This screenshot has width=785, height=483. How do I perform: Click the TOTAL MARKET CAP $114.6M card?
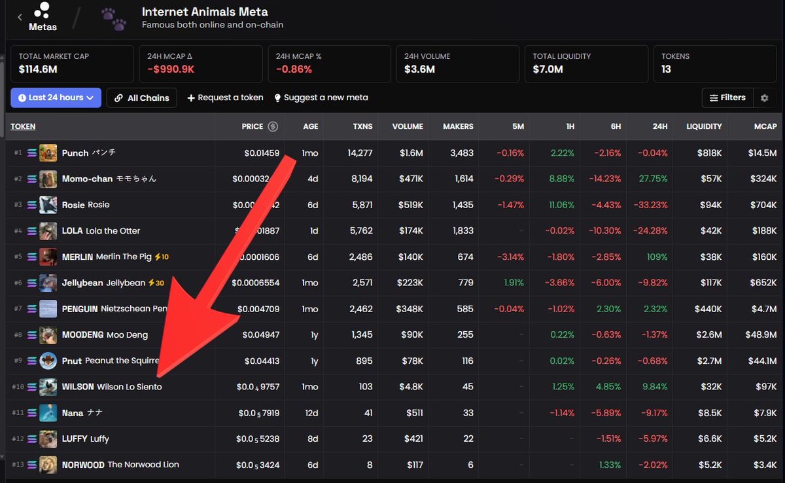pyautogui.click(x=72, y=63)
